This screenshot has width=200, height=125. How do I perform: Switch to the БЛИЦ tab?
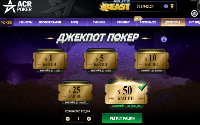click(75, 22)
